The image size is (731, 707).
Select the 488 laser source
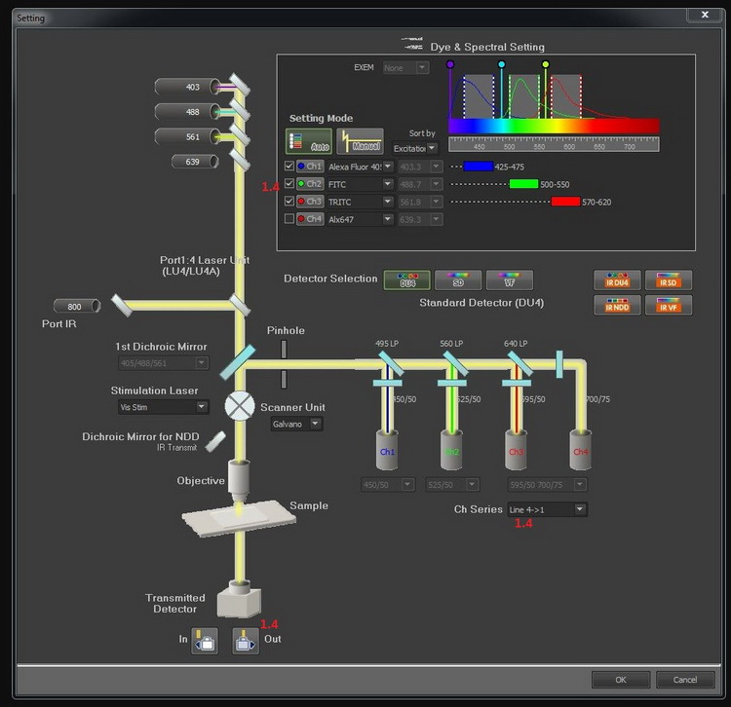[187, 112]
